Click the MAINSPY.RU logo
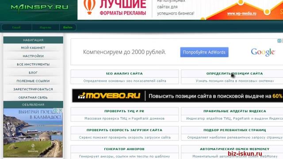283x159 pixels. coord(39,8)
